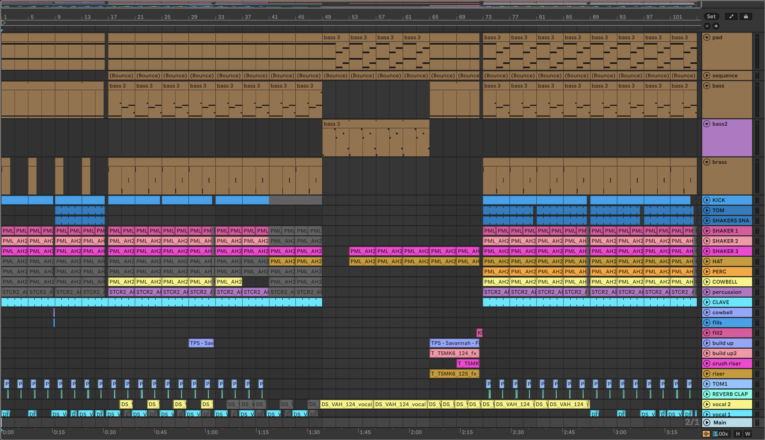Collapse the bass2 track
Image resolution: width=765 pixels, height=440 pixels.
[707, 124]
